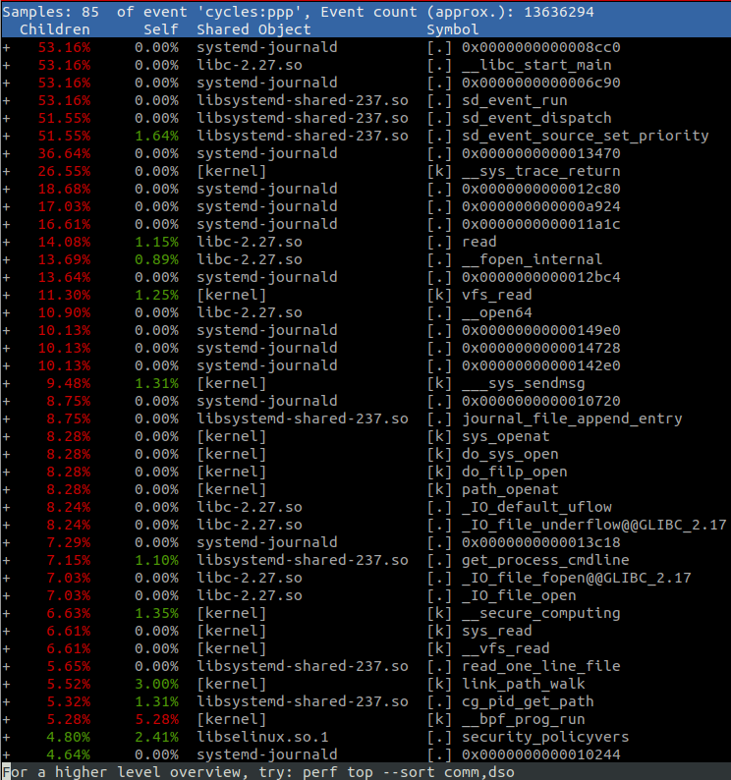The width and height of the screenshot is (731, 780).
Task: Click the Shared Object column header
Action: coord(253,29)
